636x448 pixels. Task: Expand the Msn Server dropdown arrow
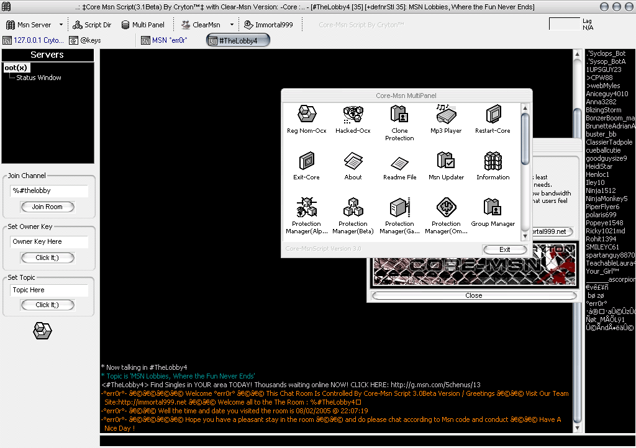61,25
